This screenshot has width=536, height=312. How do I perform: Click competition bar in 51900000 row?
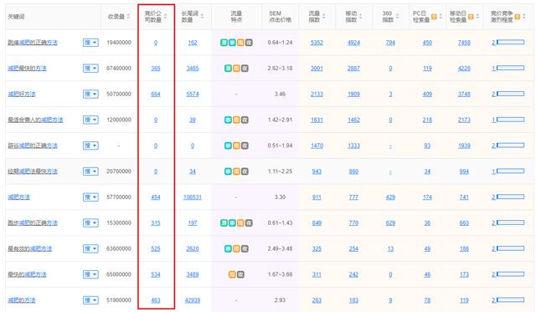[510, 300]
